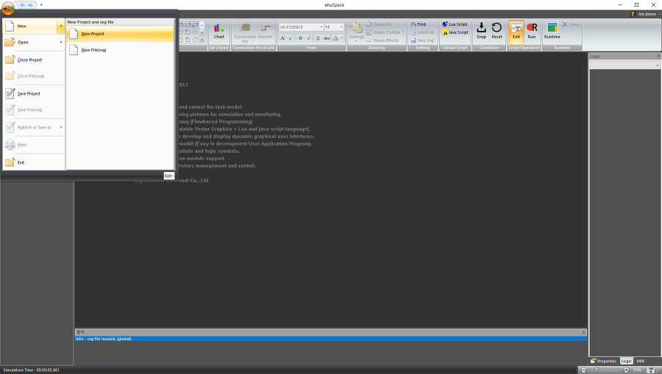662x374 pixels.
Task: Open the Lua Script editor
Action: click(455, 24)
